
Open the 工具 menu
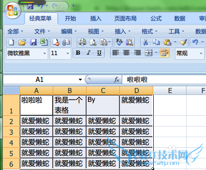click(176, 31)
